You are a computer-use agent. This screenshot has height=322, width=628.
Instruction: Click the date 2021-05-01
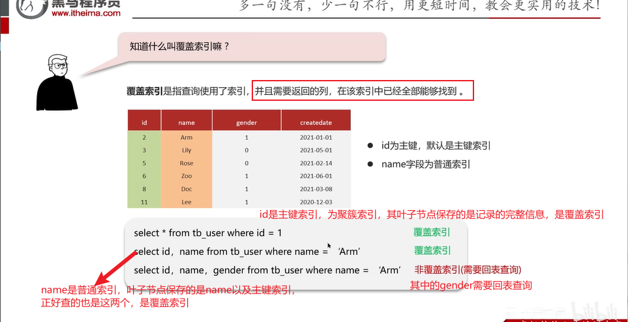pyautogui.click(x=316, y=150)
